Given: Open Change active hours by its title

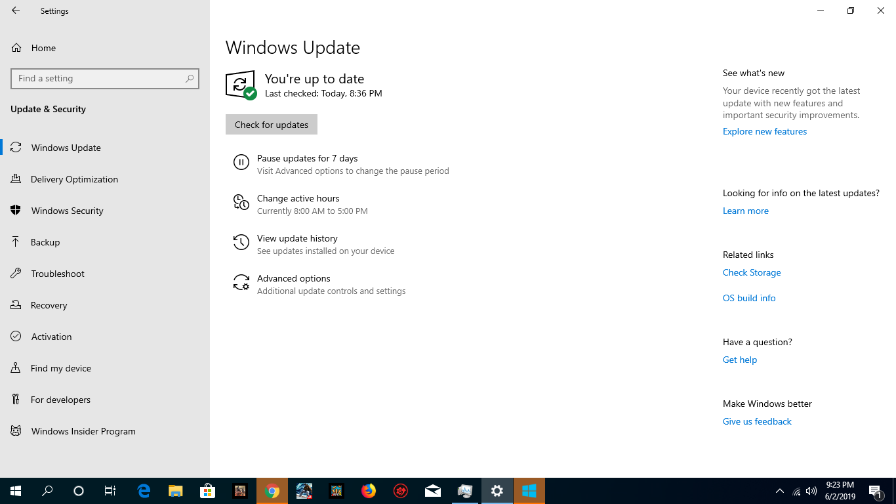Looking at the screenshot, I should click(x=298, y=198).
